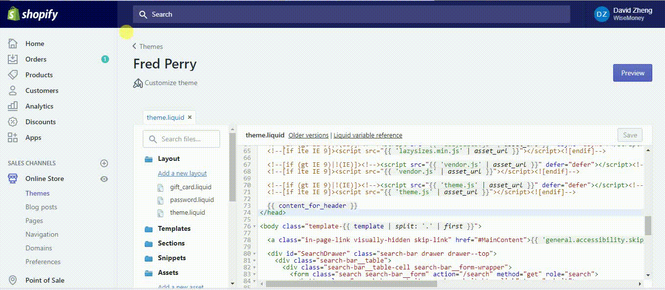Click Add a new layout

tap(182, 173)
